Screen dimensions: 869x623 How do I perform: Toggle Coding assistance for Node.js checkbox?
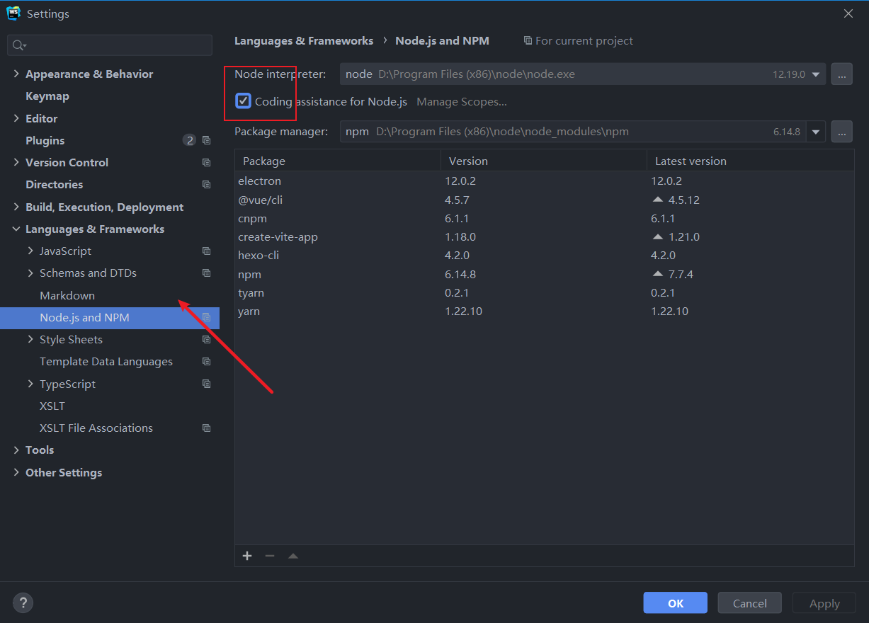(x=243, y=101)
